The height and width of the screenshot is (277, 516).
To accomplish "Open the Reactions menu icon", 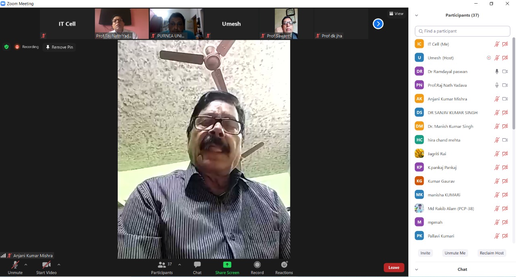I will tap(284, 265).
